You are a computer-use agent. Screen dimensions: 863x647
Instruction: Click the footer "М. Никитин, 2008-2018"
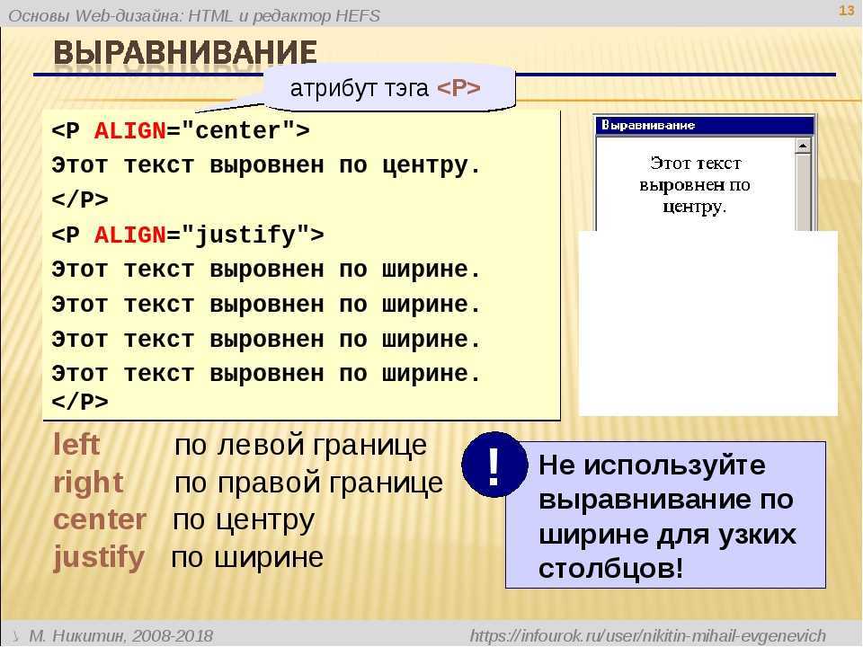pos(120,635)
